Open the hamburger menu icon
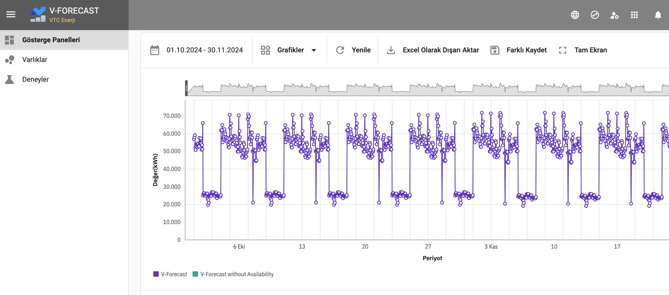 pyautogui.click(x=11, y=14)
